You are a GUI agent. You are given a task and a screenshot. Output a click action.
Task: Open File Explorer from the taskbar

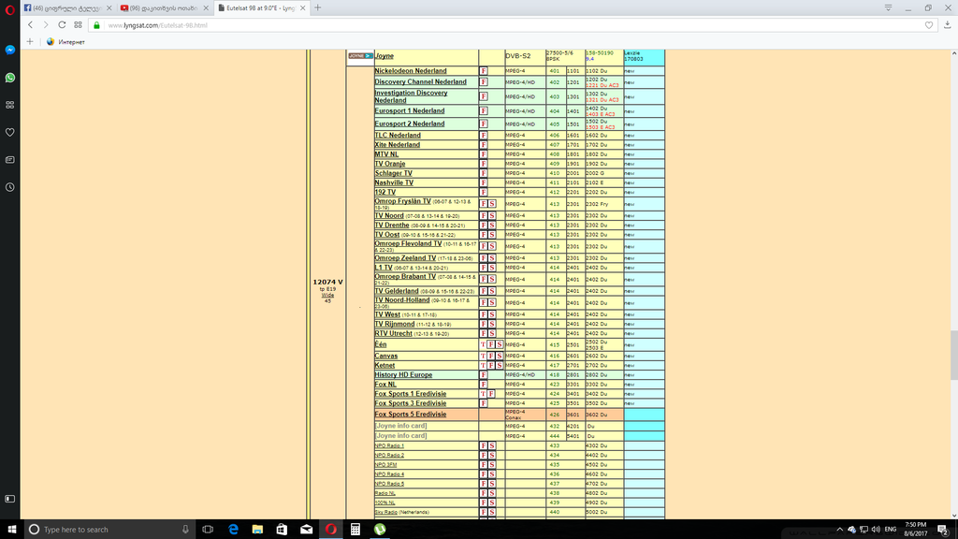(x=257, y=530)
